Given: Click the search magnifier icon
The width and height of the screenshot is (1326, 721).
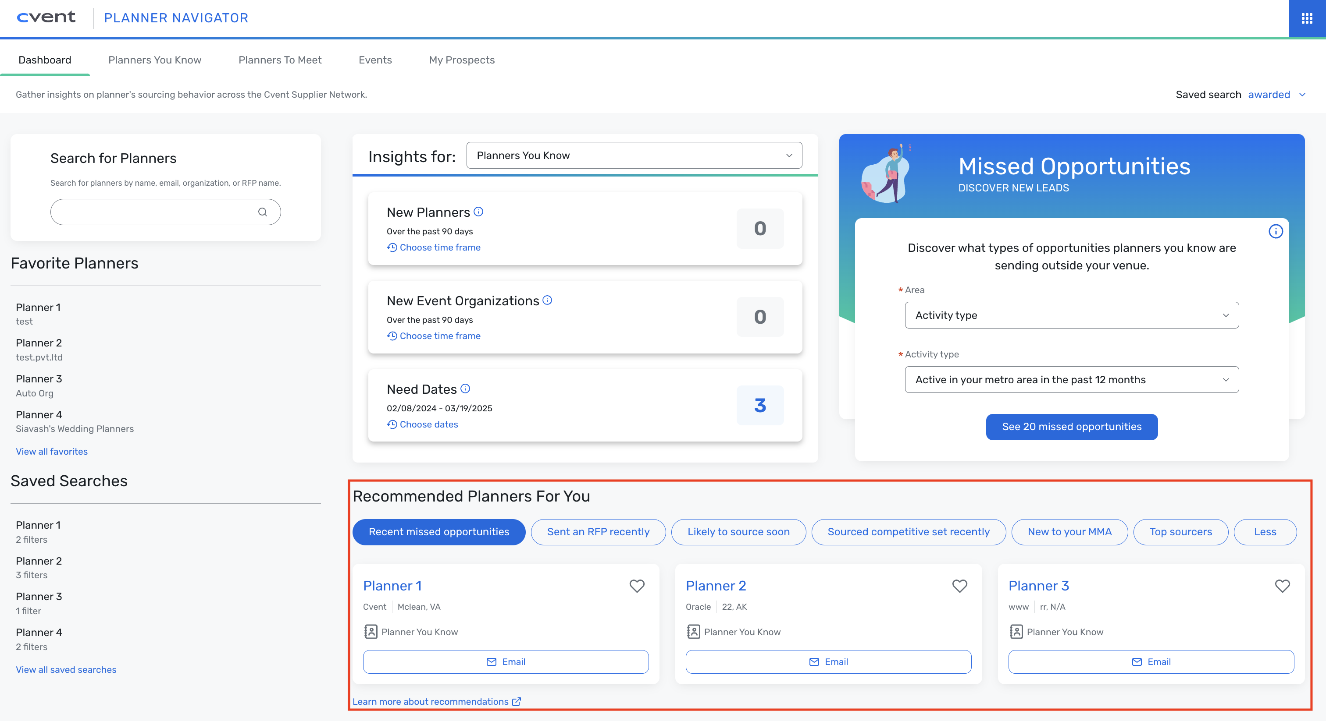Looking at the screenshot, I should [263, 212].
